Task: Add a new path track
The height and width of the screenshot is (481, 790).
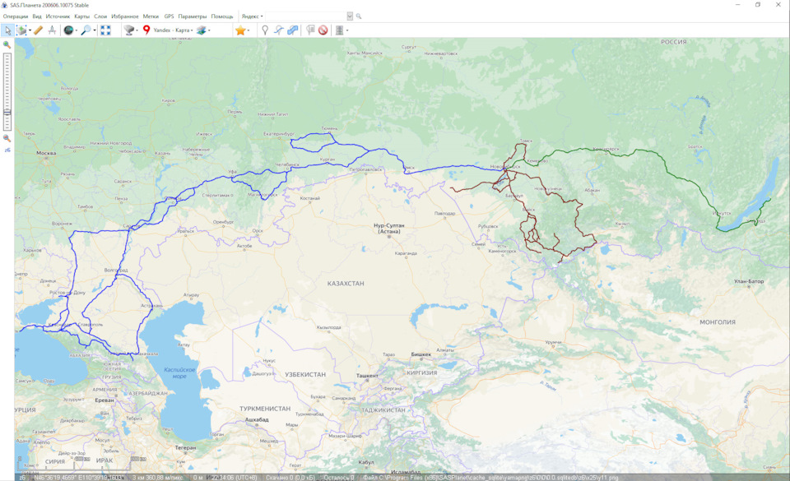Action: (279, 30)
